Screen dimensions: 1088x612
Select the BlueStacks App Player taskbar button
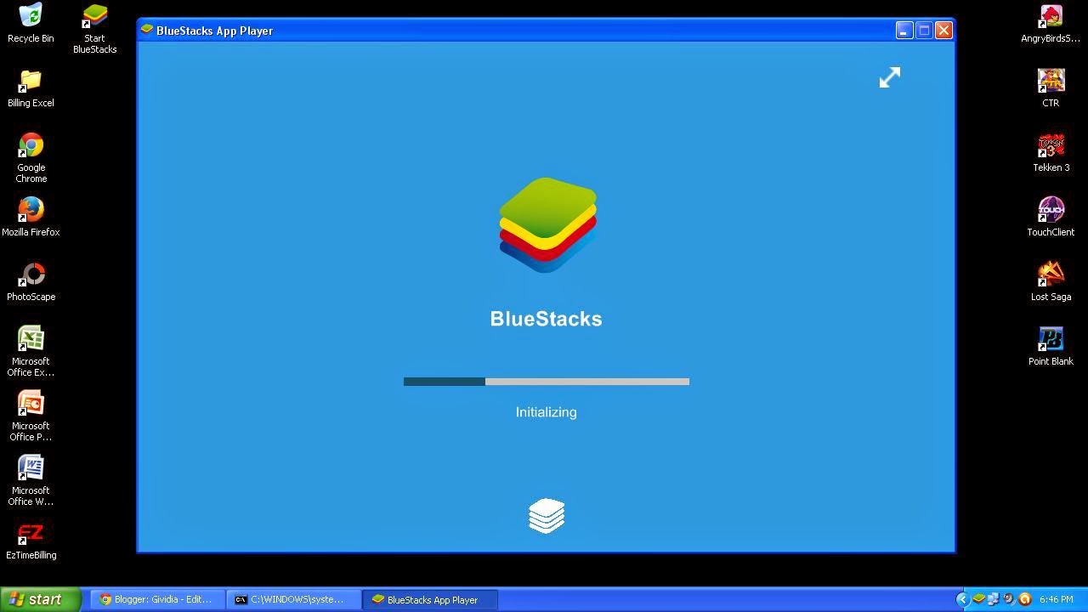click(x=430, y=599)
